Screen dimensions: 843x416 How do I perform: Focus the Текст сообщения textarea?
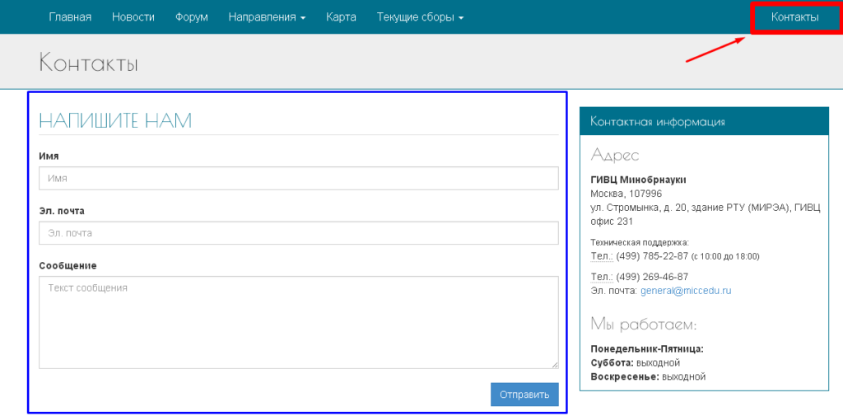pyautogui.click(x=298, y=321)
